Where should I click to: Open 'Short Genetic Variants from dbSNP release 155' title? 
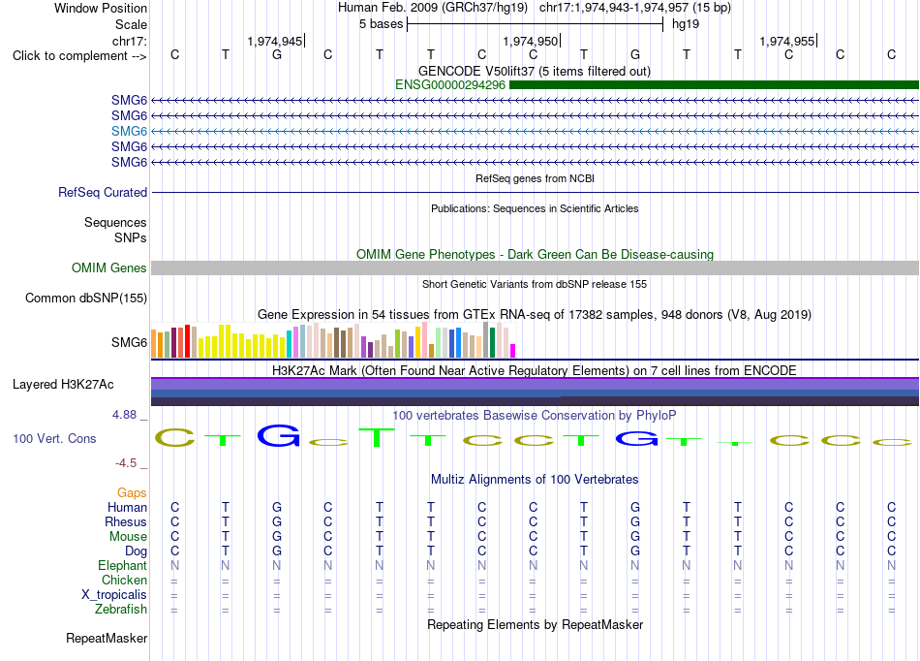(x=535, y=284)
